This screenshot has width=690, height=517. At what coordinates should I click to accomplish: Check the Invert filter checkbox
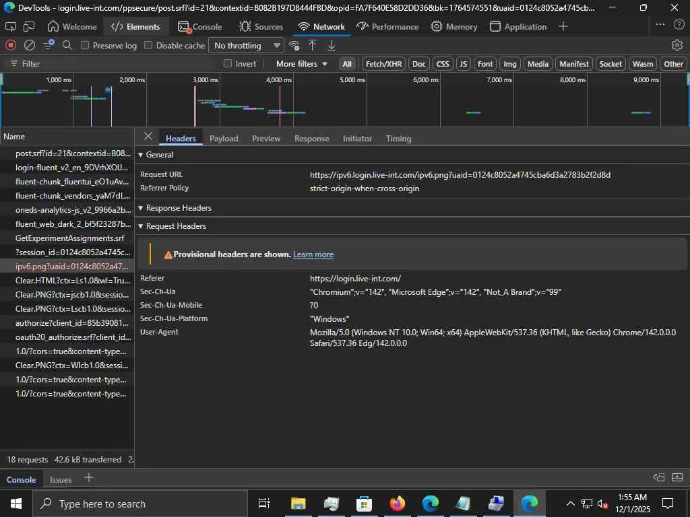[228, 64]
